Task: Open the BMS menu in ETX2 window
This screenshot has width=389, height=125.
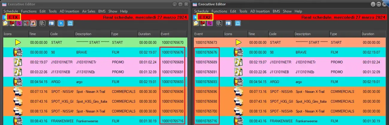Action: pyautogui.click(x=276, y=11)
